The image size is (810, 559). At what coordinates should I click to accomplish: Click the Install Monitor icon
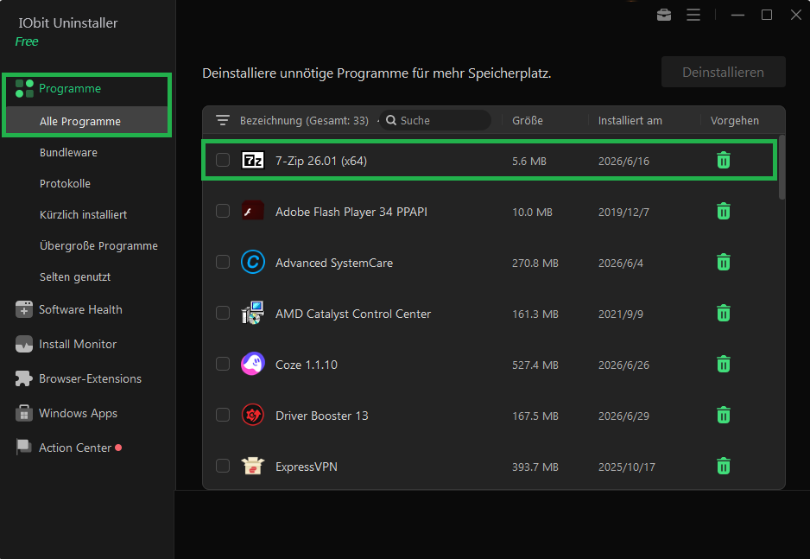click(24, 344)
